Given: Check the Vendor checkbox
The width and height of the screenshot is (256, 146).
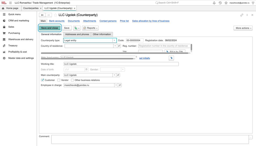Looking at the screenshot, I should coord(59,80).
